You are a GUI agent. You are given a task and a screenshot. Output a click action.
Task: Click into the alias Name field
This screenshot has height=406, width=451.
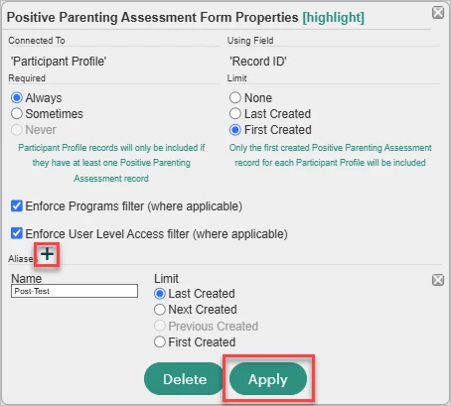75,291
